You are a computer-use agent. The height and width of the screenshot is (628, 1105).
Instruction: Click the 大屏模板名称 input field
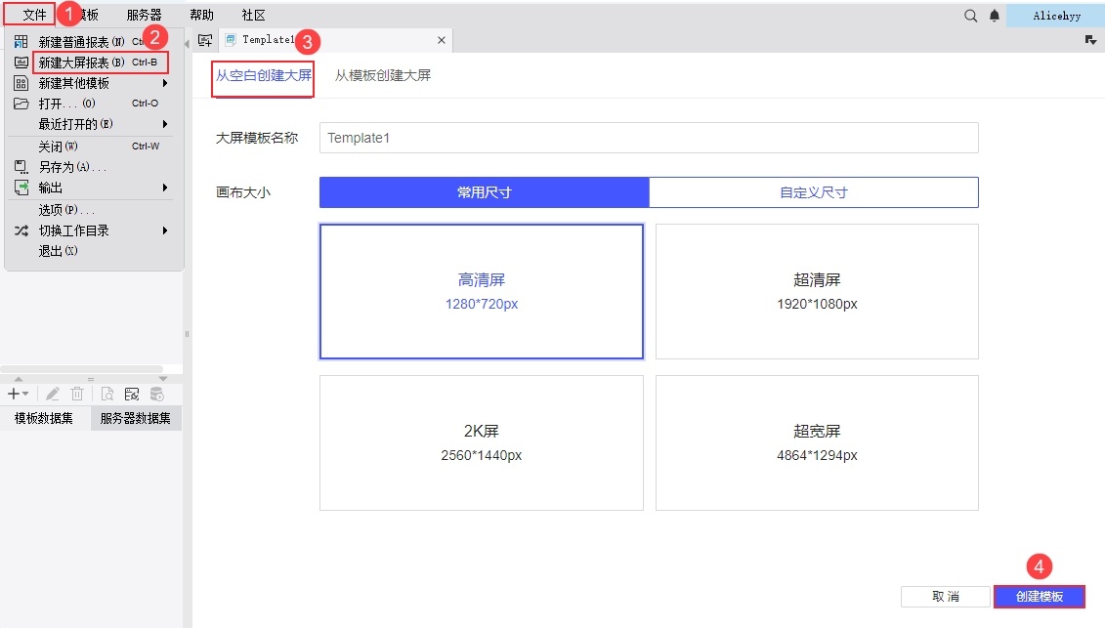pos(649,138)
